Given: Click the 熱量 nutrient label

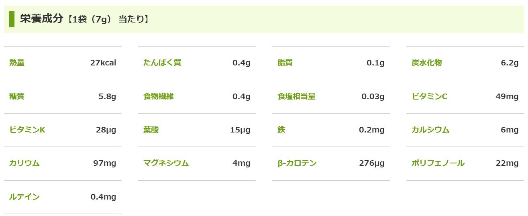Looking at the screenshot, I should (x=17, y=63).
